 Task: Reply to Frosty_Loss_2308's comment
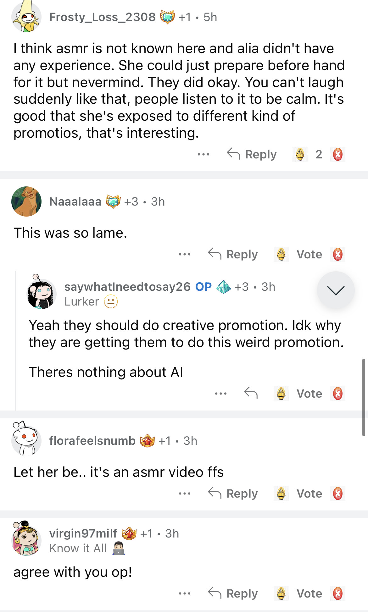pos(252,154)
